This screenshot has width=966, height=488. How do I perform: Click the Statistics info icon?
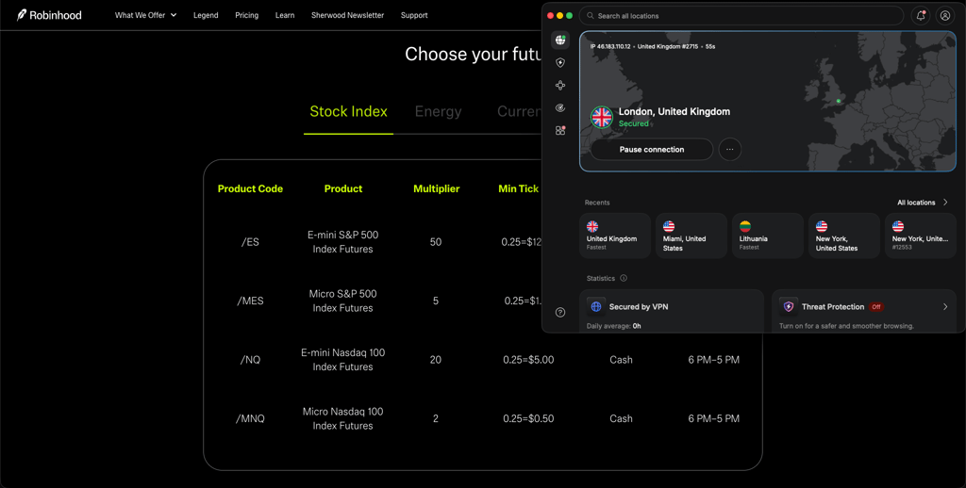(x=624, y=278)
